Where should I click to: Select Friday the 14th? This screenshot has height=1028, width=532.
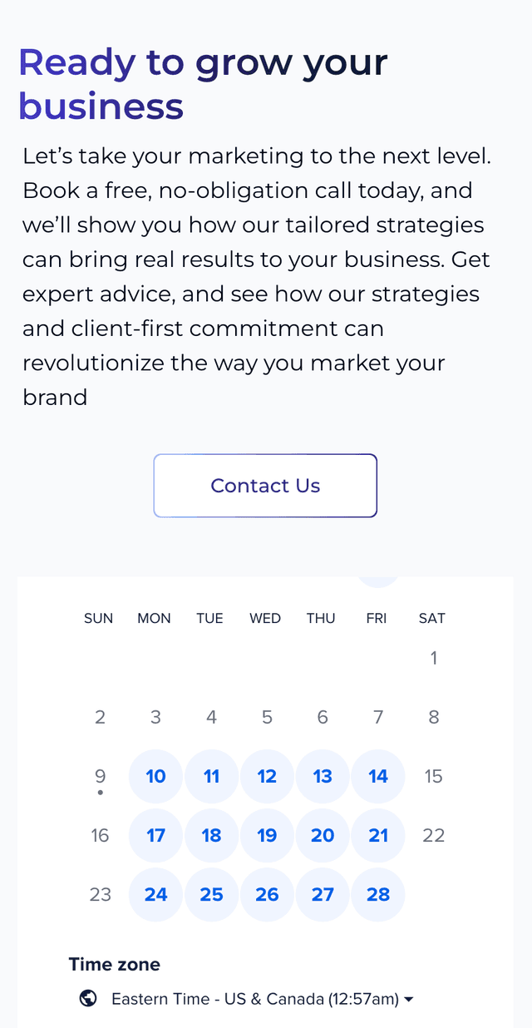pyautogui.click(x=378, y=776)
